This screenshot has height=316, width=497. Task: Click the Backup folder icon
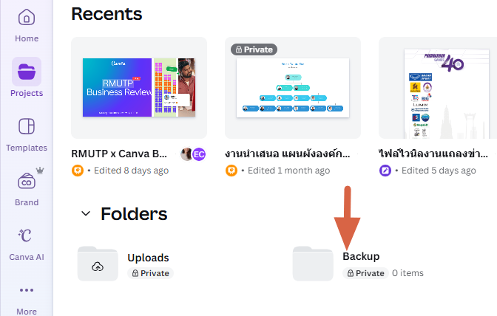pos(313,264)
